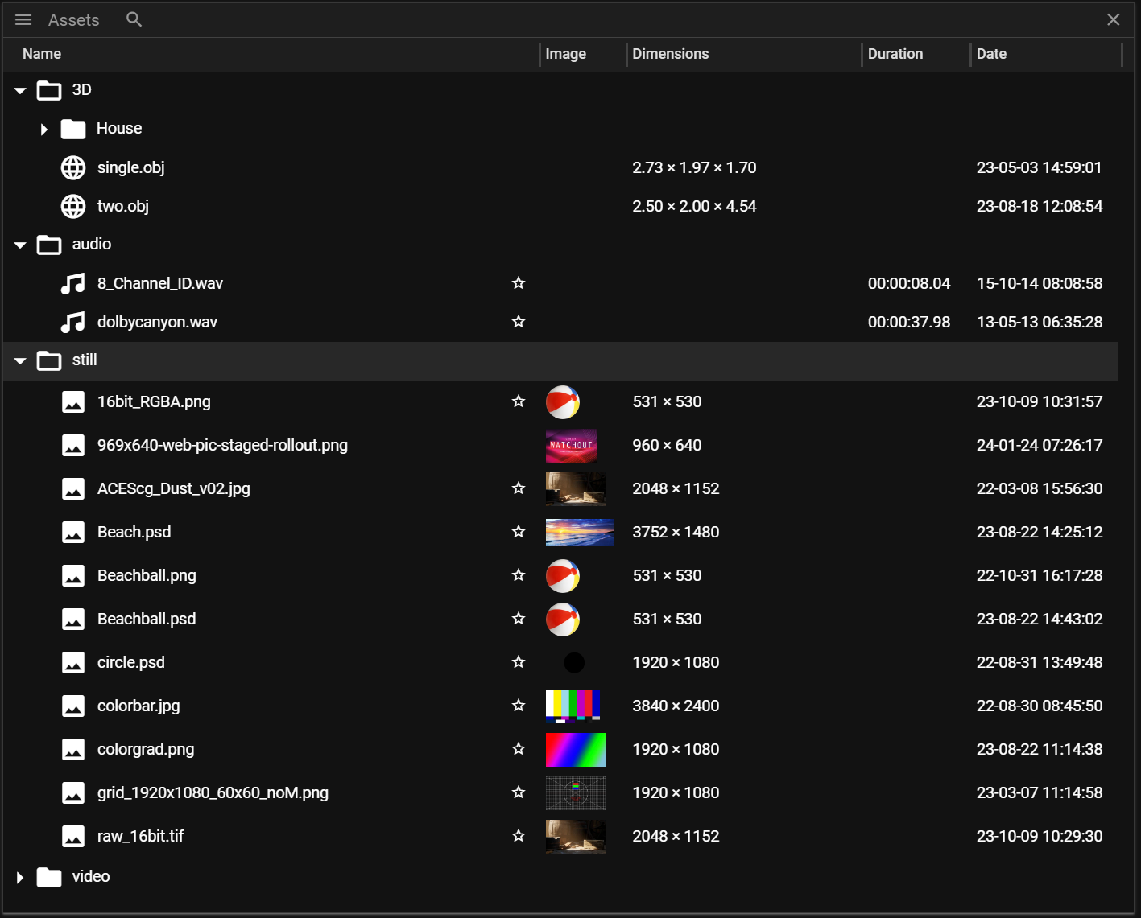Click the image icon for ACEScg_Dust_v02.jpg

pos(73,488)
